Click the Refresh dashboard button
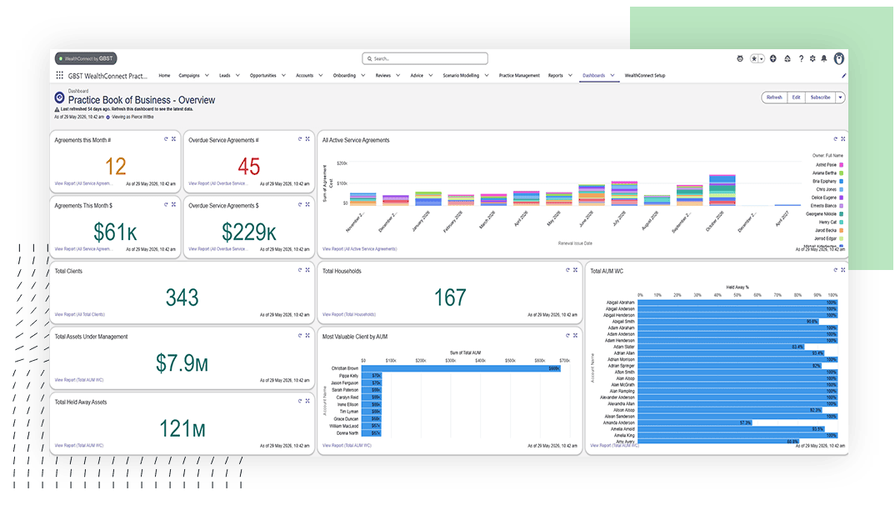 click(774, 97)
